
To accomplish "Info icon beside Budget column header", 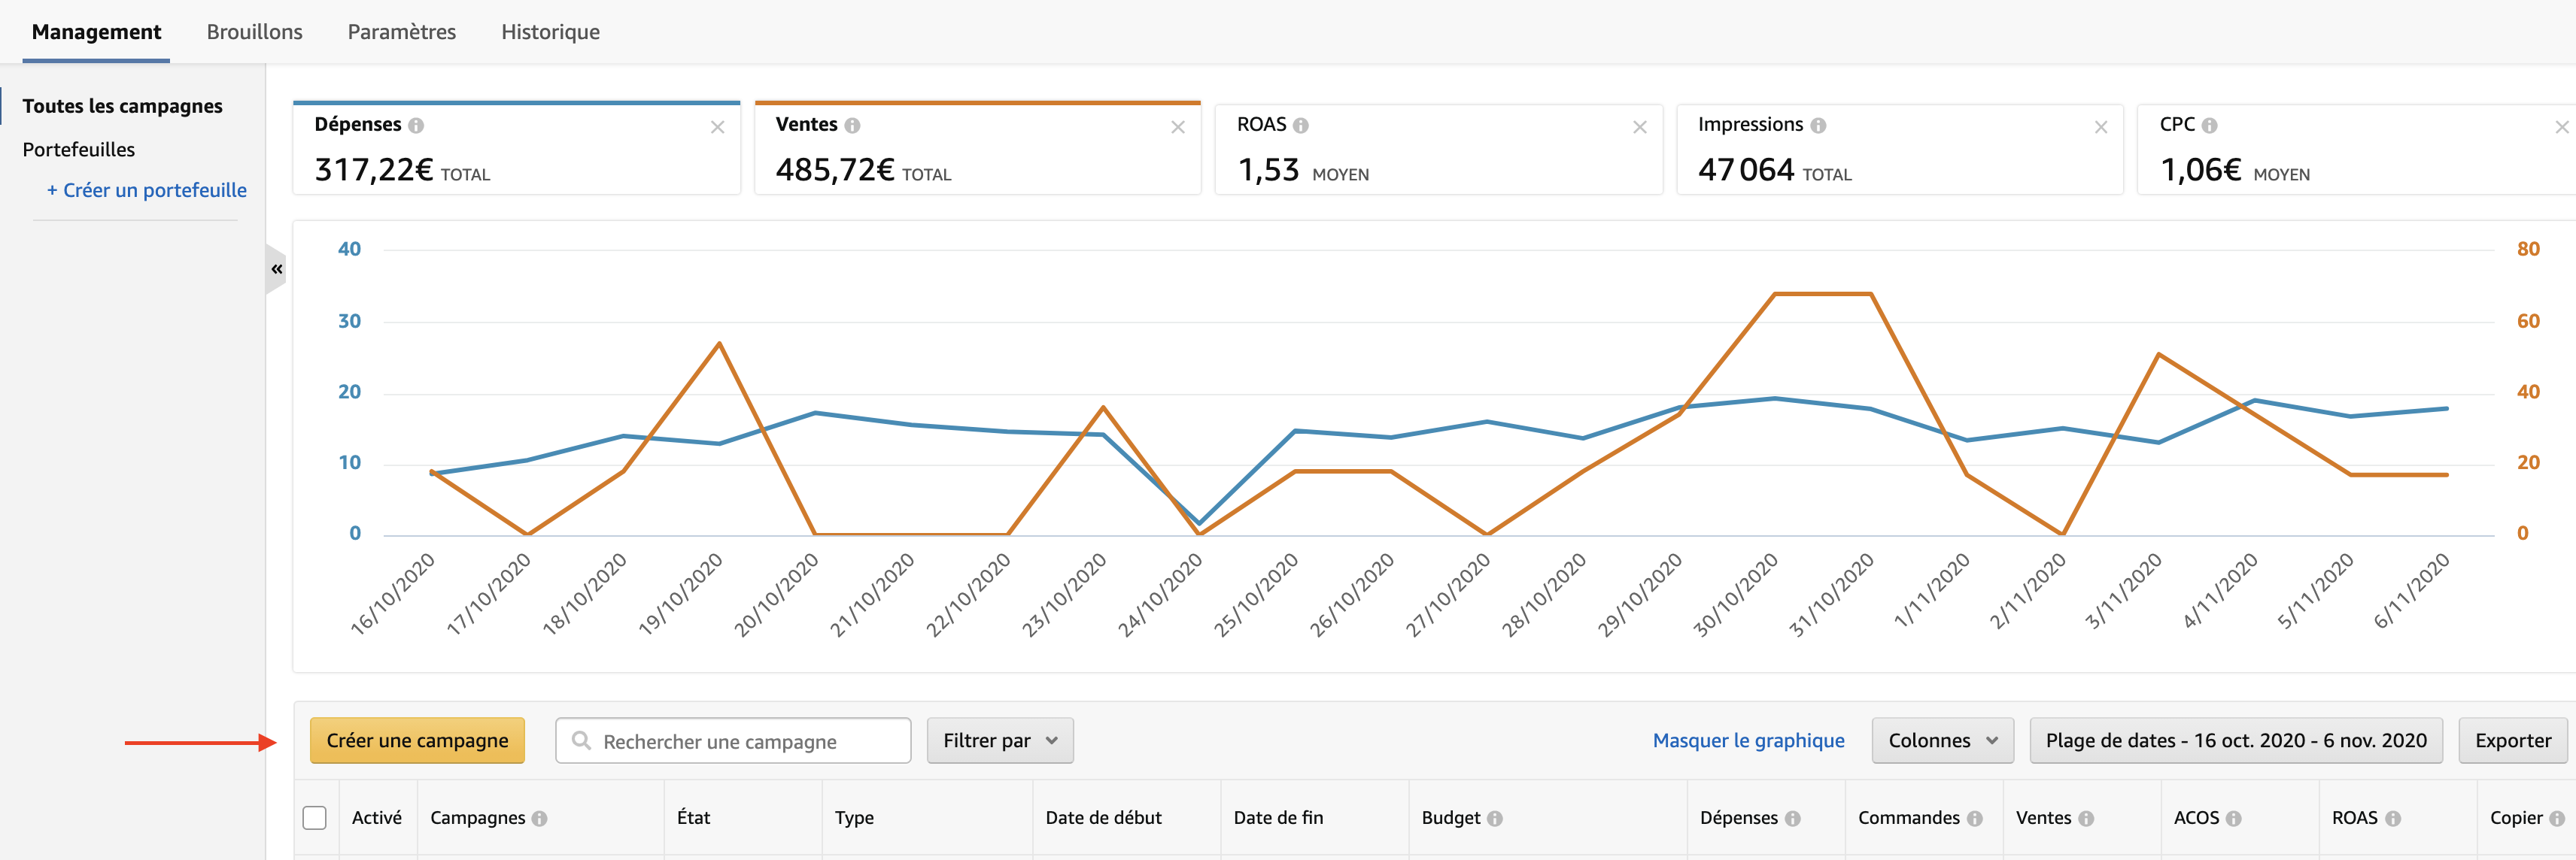I will click(x=1494, y=818).
